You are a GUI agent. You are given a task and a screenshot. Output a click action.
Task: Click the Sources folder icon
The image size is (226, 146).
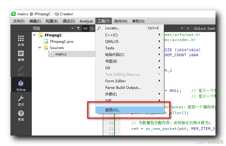[x=46, y=48]
